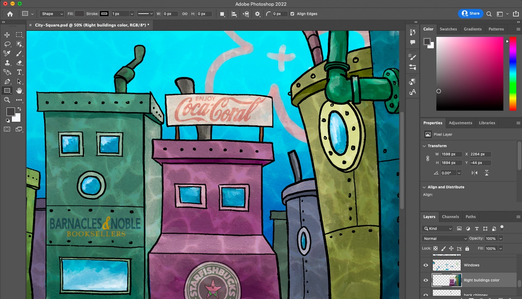Click the Share button
Viewport: 522px width, 299px height.
point(471,13)
